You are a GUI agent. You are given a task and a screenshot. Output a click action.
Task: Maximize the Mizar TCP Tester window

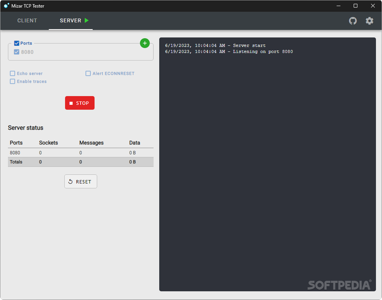(x=356, y=6)
